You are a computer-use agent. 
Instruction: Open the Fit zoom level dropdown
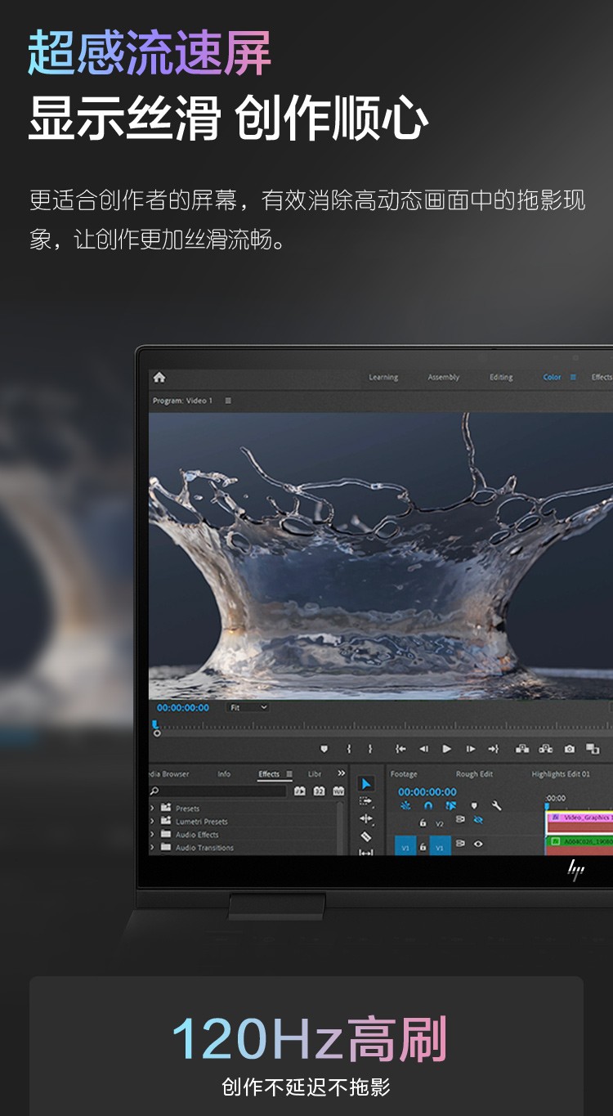248,707
